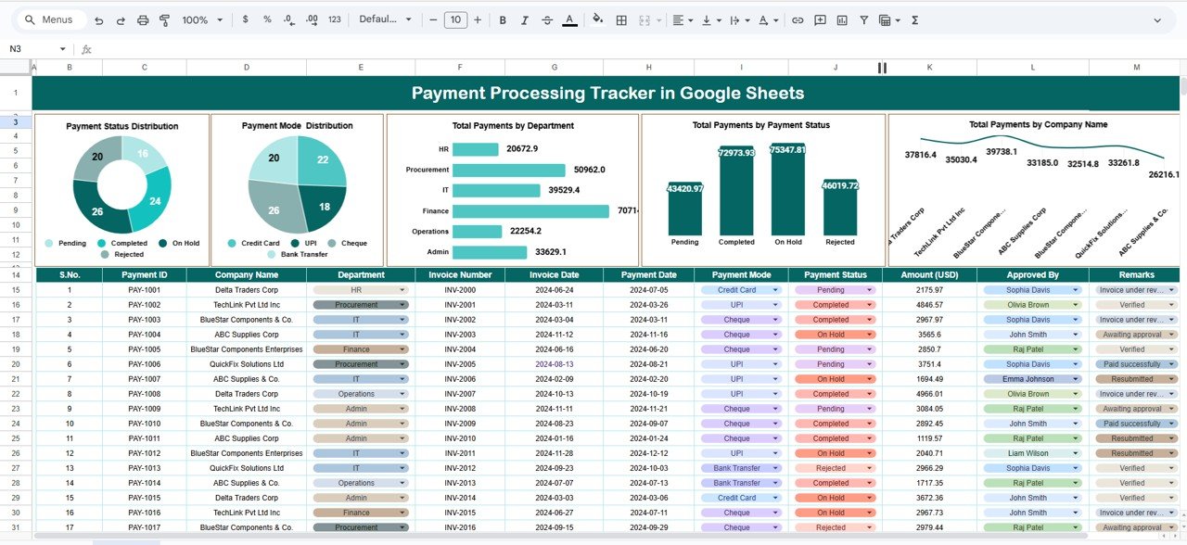Screen dimensions: 1187x545
Task: Format selection as currency
Action: pos(245,19)
